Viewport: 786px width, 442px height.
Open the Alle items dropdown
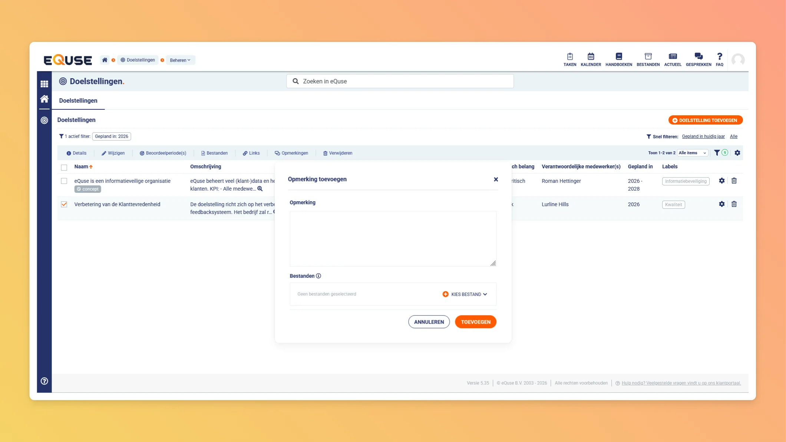click(692, 153)
